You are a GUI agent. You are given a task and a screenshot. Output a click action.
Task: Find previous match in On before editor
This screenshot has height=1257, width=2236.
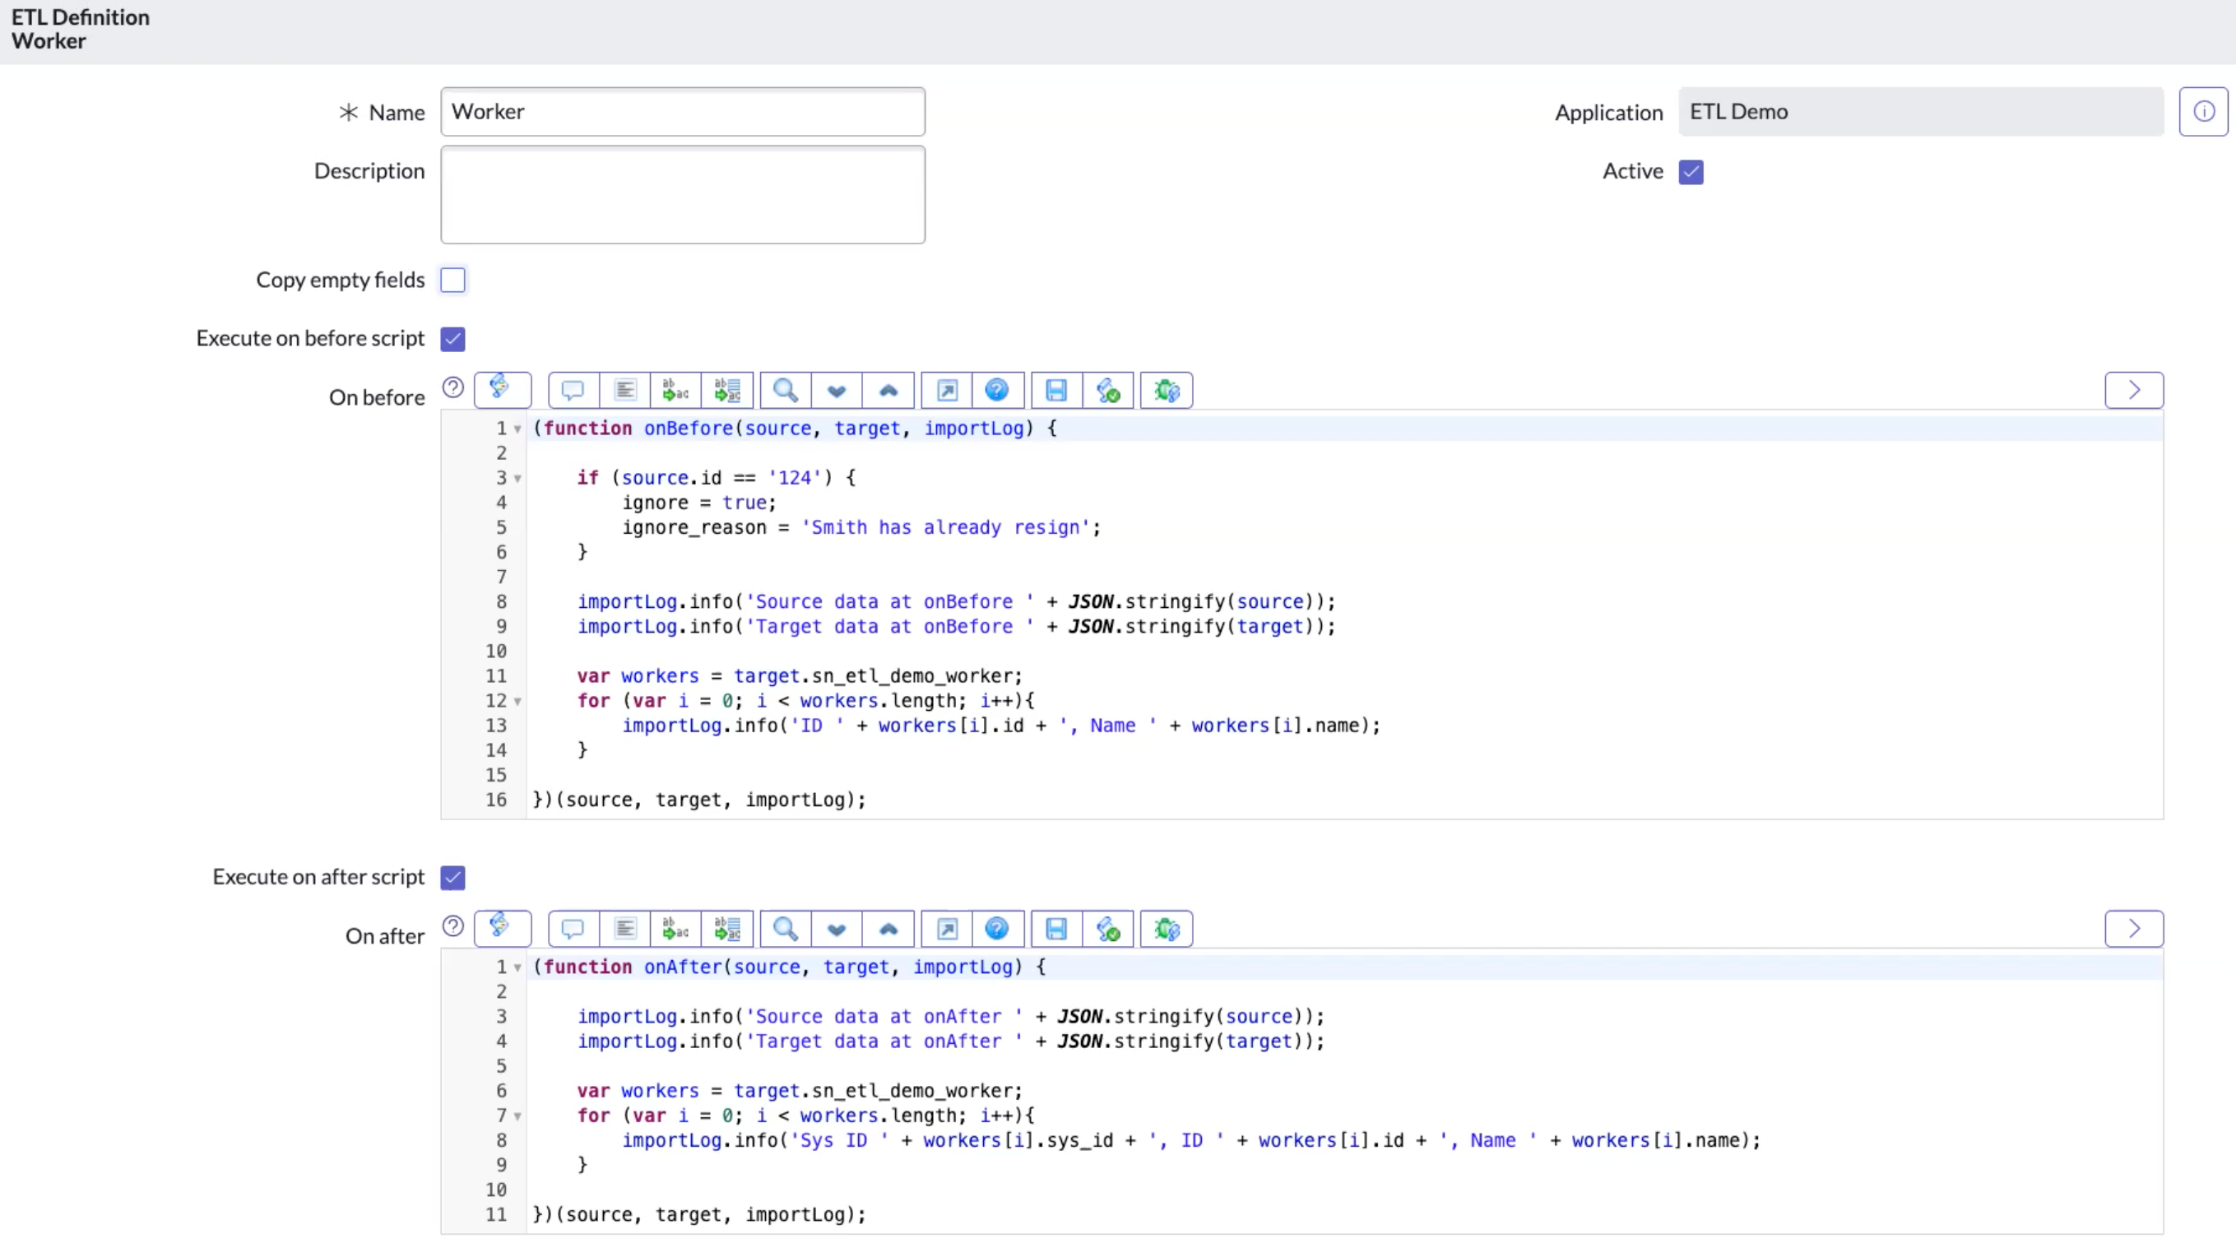888,391
